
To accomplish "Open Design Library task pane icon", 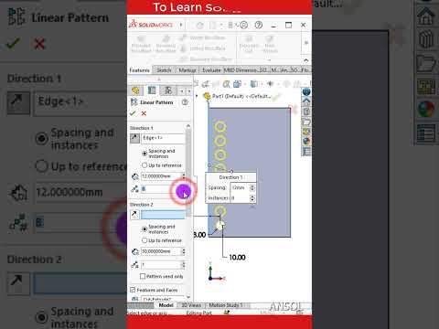I will coord(306,111).
